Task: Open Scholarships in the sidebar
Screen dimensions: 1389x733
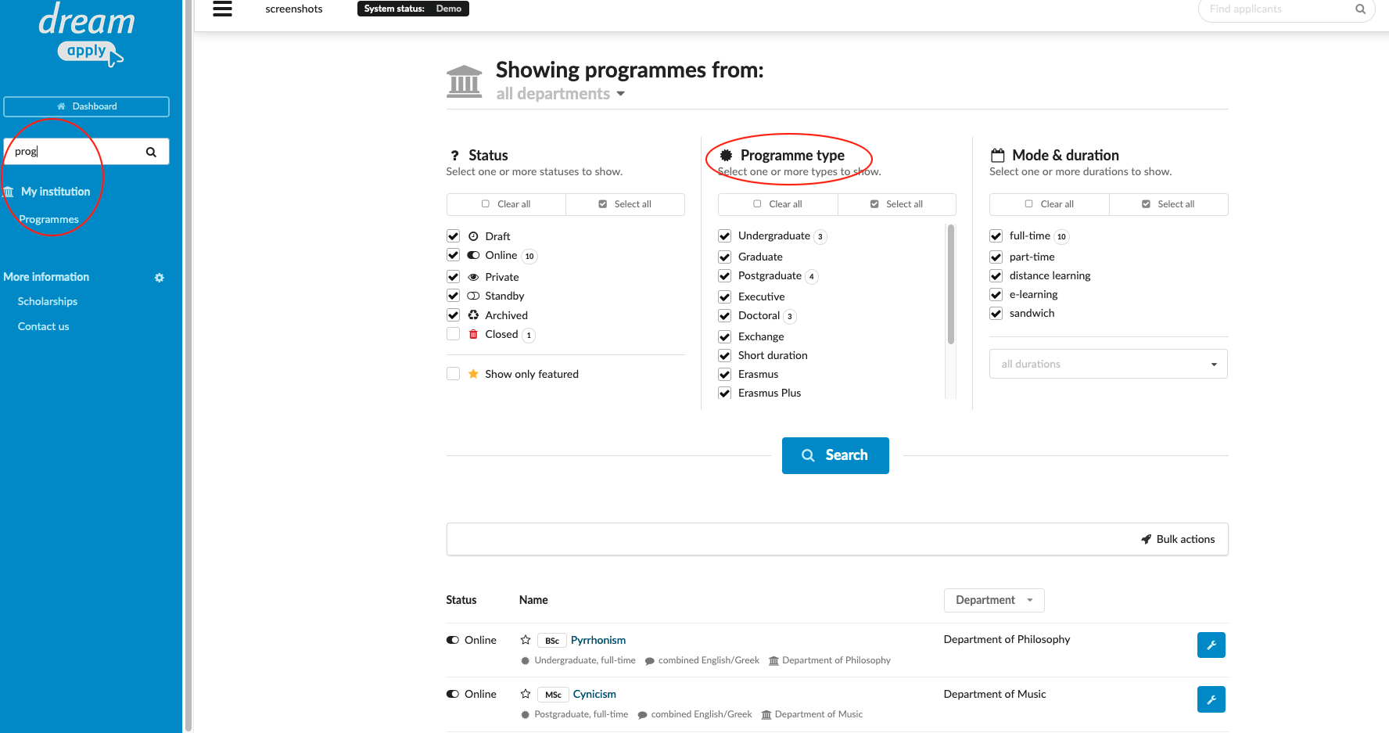Action: coord(48,301)
